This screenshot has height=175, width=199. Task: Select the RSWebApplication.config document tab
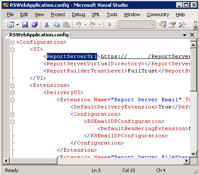(x=39, y=35)
